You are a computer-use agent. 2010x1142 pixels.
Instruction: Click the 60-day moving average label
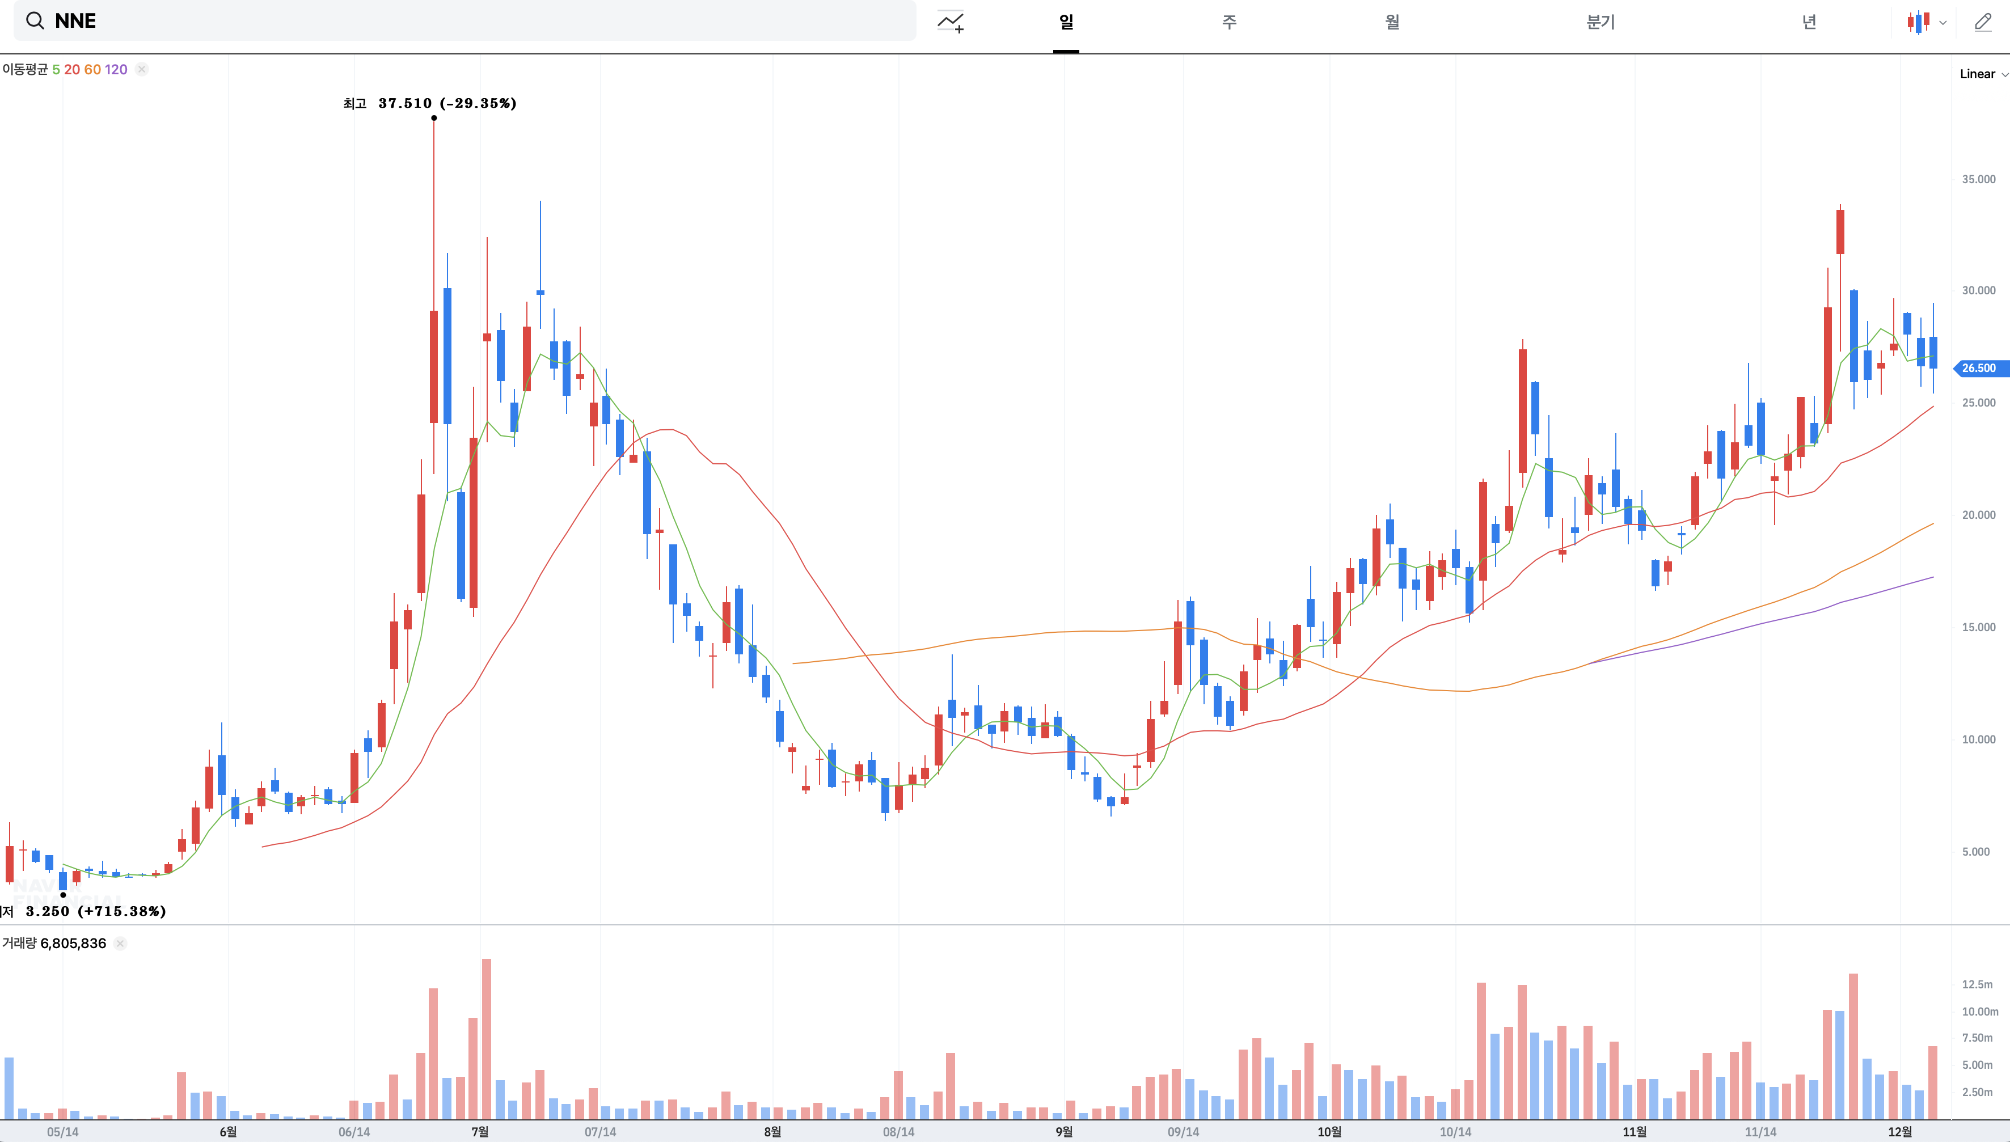pos(92,70)
